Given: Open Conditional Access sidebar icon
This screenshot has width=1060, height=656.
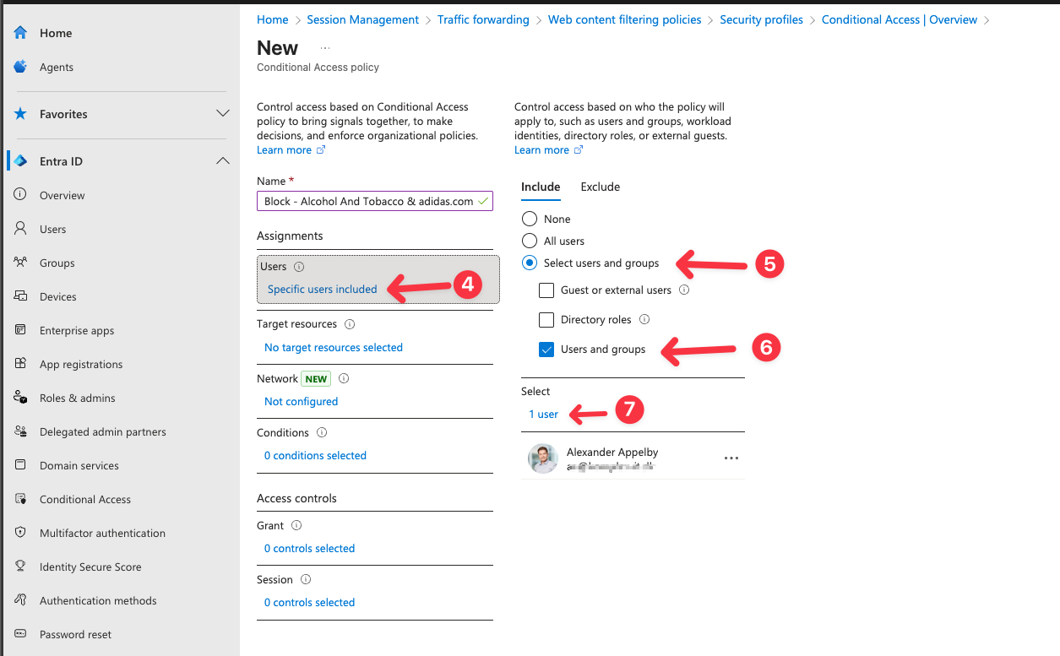Looking at the screenshot, I should [20, 499].
